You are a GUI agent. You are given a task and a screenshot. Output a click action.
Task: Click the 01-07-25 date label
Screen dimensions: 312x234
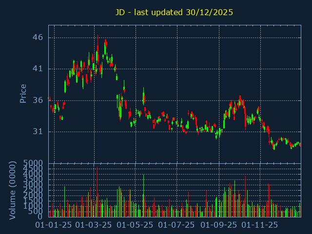coord(177,225)
